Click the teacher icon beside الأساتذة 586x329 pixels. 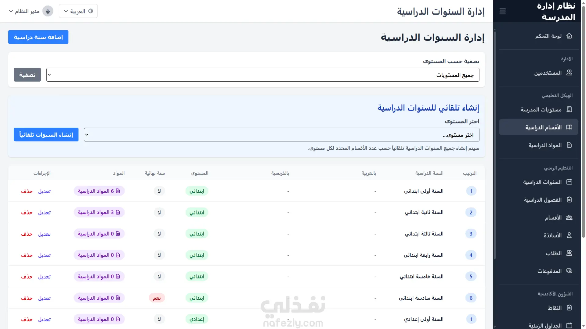pyautogui.click(x=569, y=235)
